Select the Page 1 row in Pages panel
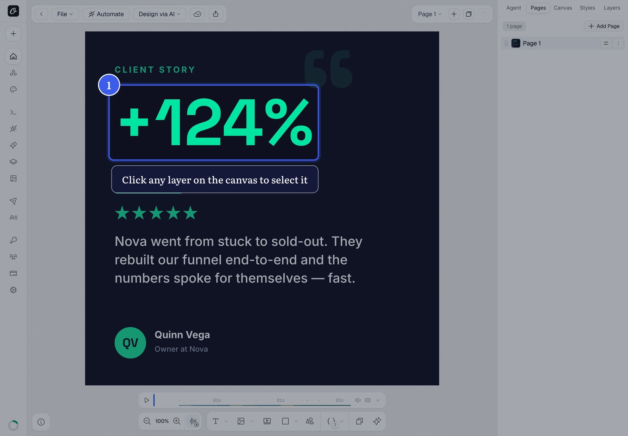 pos(562,43)
